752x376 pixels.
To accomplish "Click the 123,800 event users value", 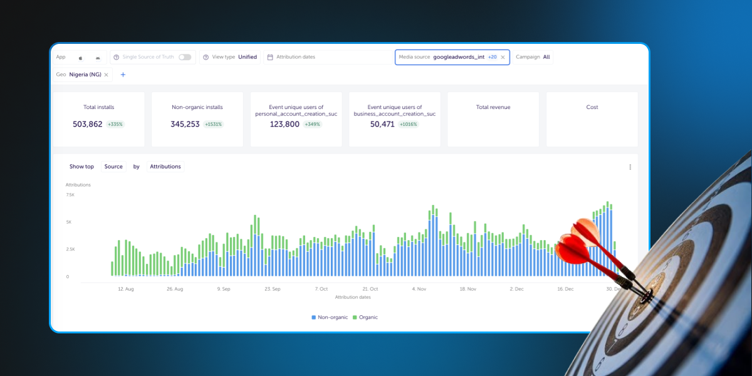I will click(x=285, y=124).
